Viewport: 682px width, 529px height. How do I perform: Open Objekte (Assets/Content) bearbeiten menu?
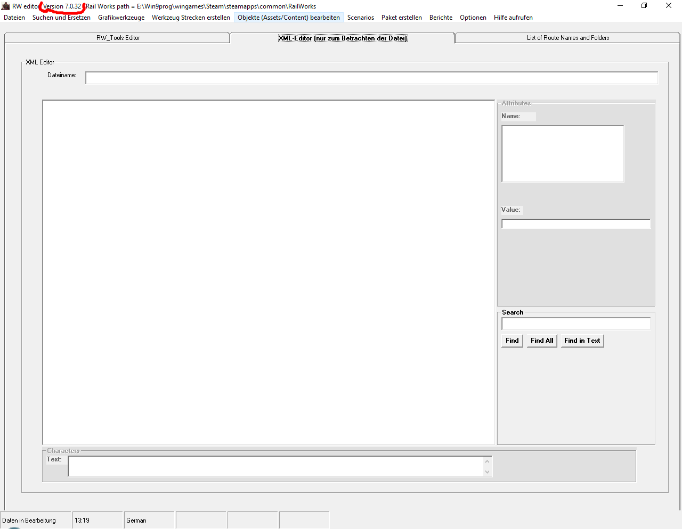[x=289, y=18]
